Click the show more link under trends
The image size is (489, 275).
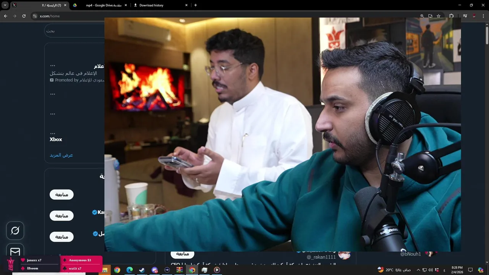61,155
